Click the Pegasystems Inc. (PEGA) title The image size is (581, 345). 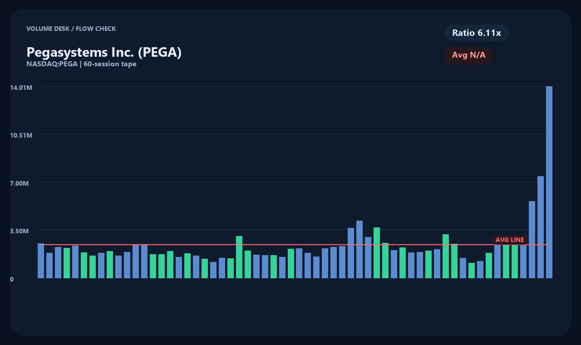104,52
